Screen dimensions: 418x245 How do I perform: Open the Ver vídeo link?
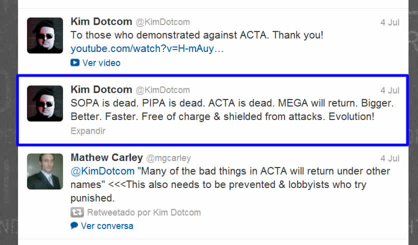tap(101, 63)
